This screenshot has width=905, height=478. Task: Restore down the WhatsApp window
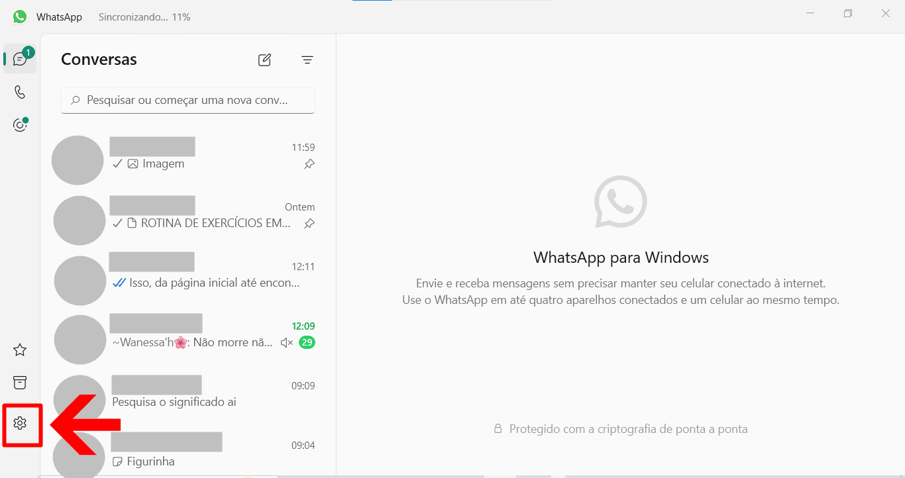[x=848, y=13]
